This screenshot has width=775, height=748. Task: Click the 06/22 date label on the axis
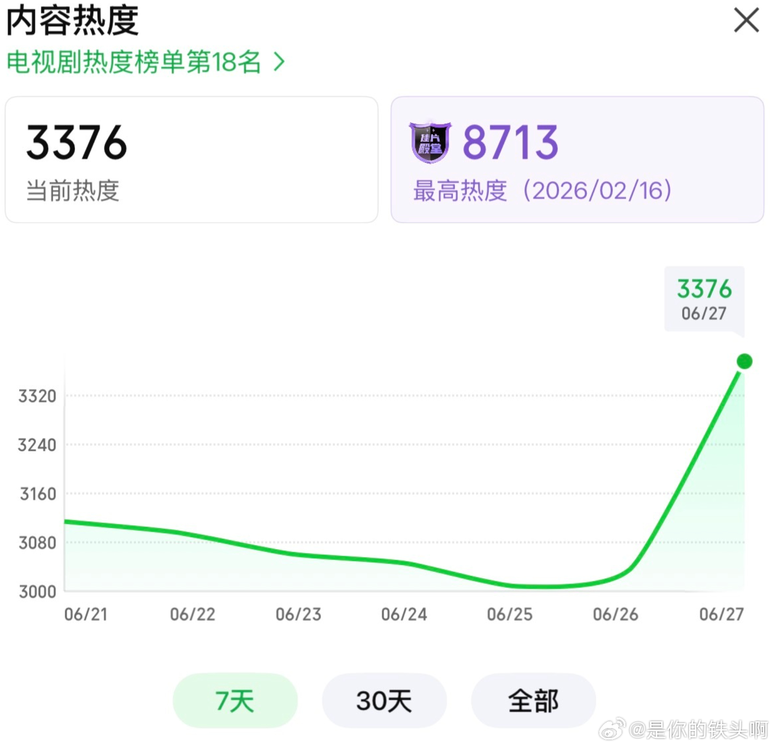click(192, 614)
